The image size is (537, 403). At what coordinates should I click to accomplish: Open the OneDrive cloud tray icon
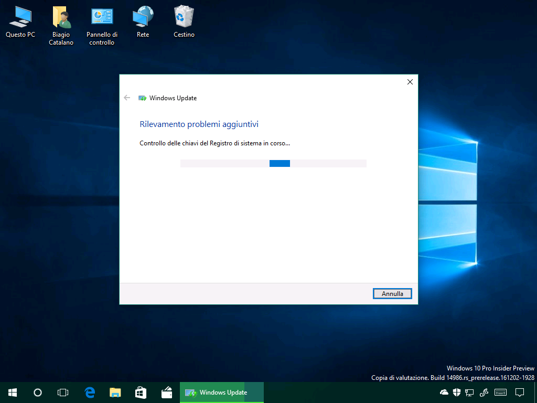click(444, 393)
